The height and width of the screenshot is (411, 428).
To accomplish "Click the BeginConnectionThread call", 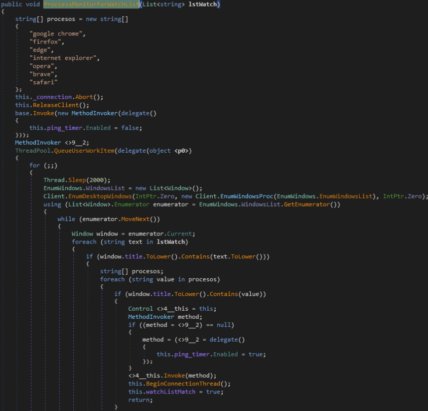I will click(x=183, y=384).
